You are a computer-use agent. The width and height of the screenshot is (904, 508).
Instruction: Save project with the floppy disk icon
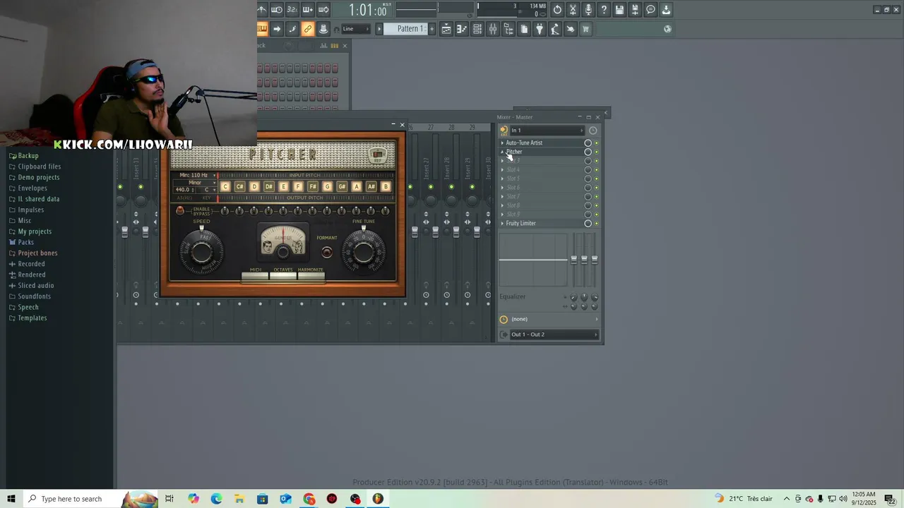pos(619,10)
